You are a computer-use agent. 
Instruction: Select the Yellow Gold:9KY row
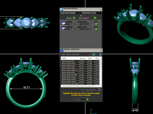pos(80,61)
